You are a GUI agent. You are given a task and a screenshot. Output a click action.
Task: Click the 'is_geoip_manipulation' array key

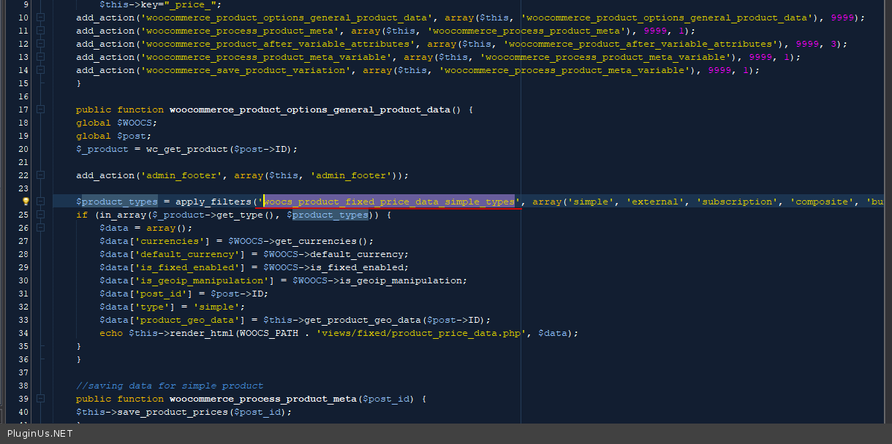click(202, 280)
